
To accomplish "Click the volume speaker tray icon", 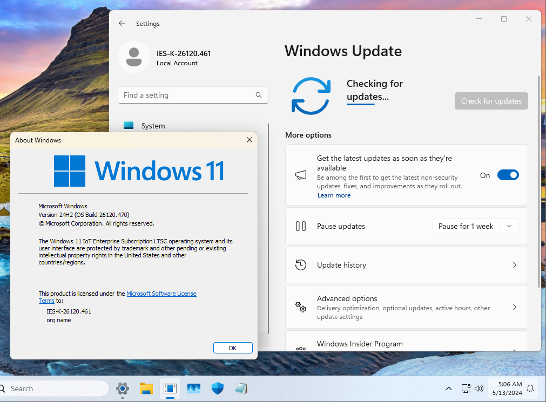I will coord(479,389).
